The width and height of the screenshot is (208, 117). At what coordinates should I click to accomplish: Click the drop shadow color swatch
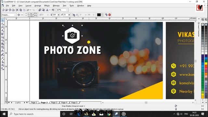tap(99, 15)
